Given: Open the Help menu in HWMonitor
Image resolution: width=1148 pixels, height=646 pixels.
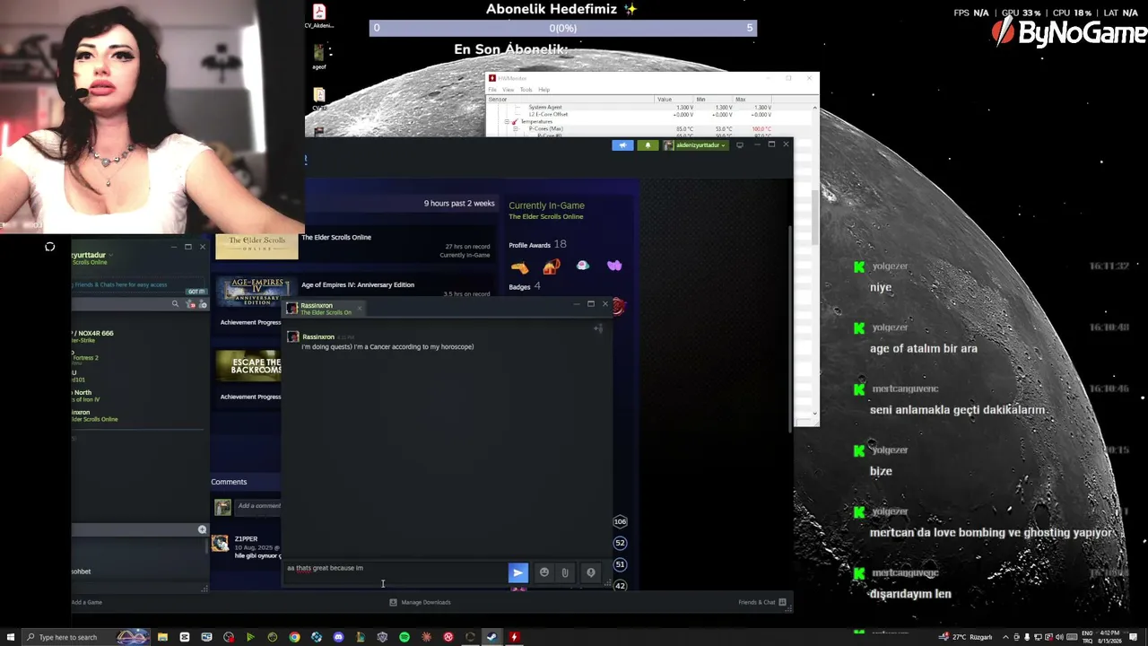Looking at the screenshot, I should pos(544,90).
